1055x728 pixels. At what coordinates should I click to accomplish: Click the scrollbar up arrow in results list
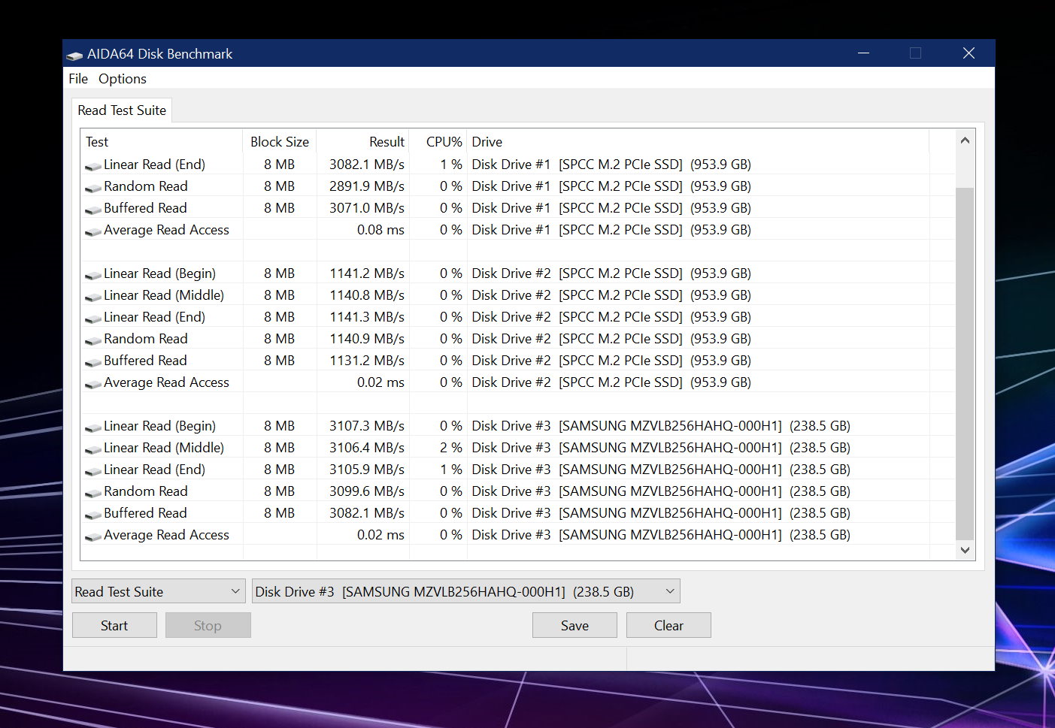965,140
